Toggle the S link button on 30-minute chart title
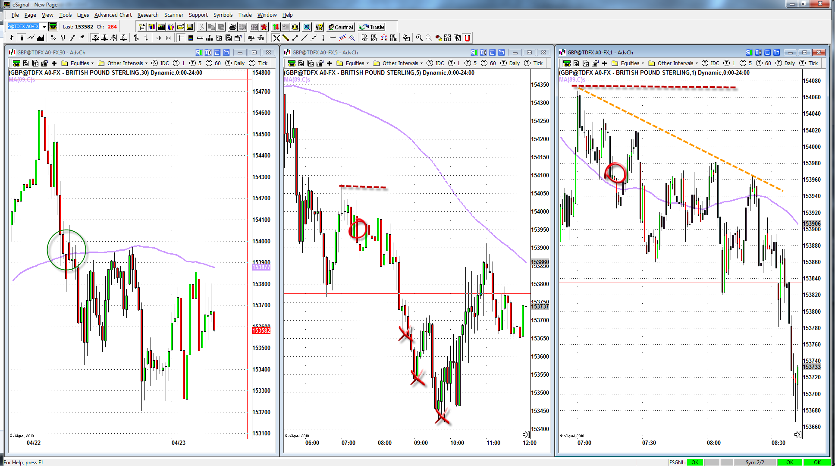The image size is (835, 466). (x=198, y=53)
